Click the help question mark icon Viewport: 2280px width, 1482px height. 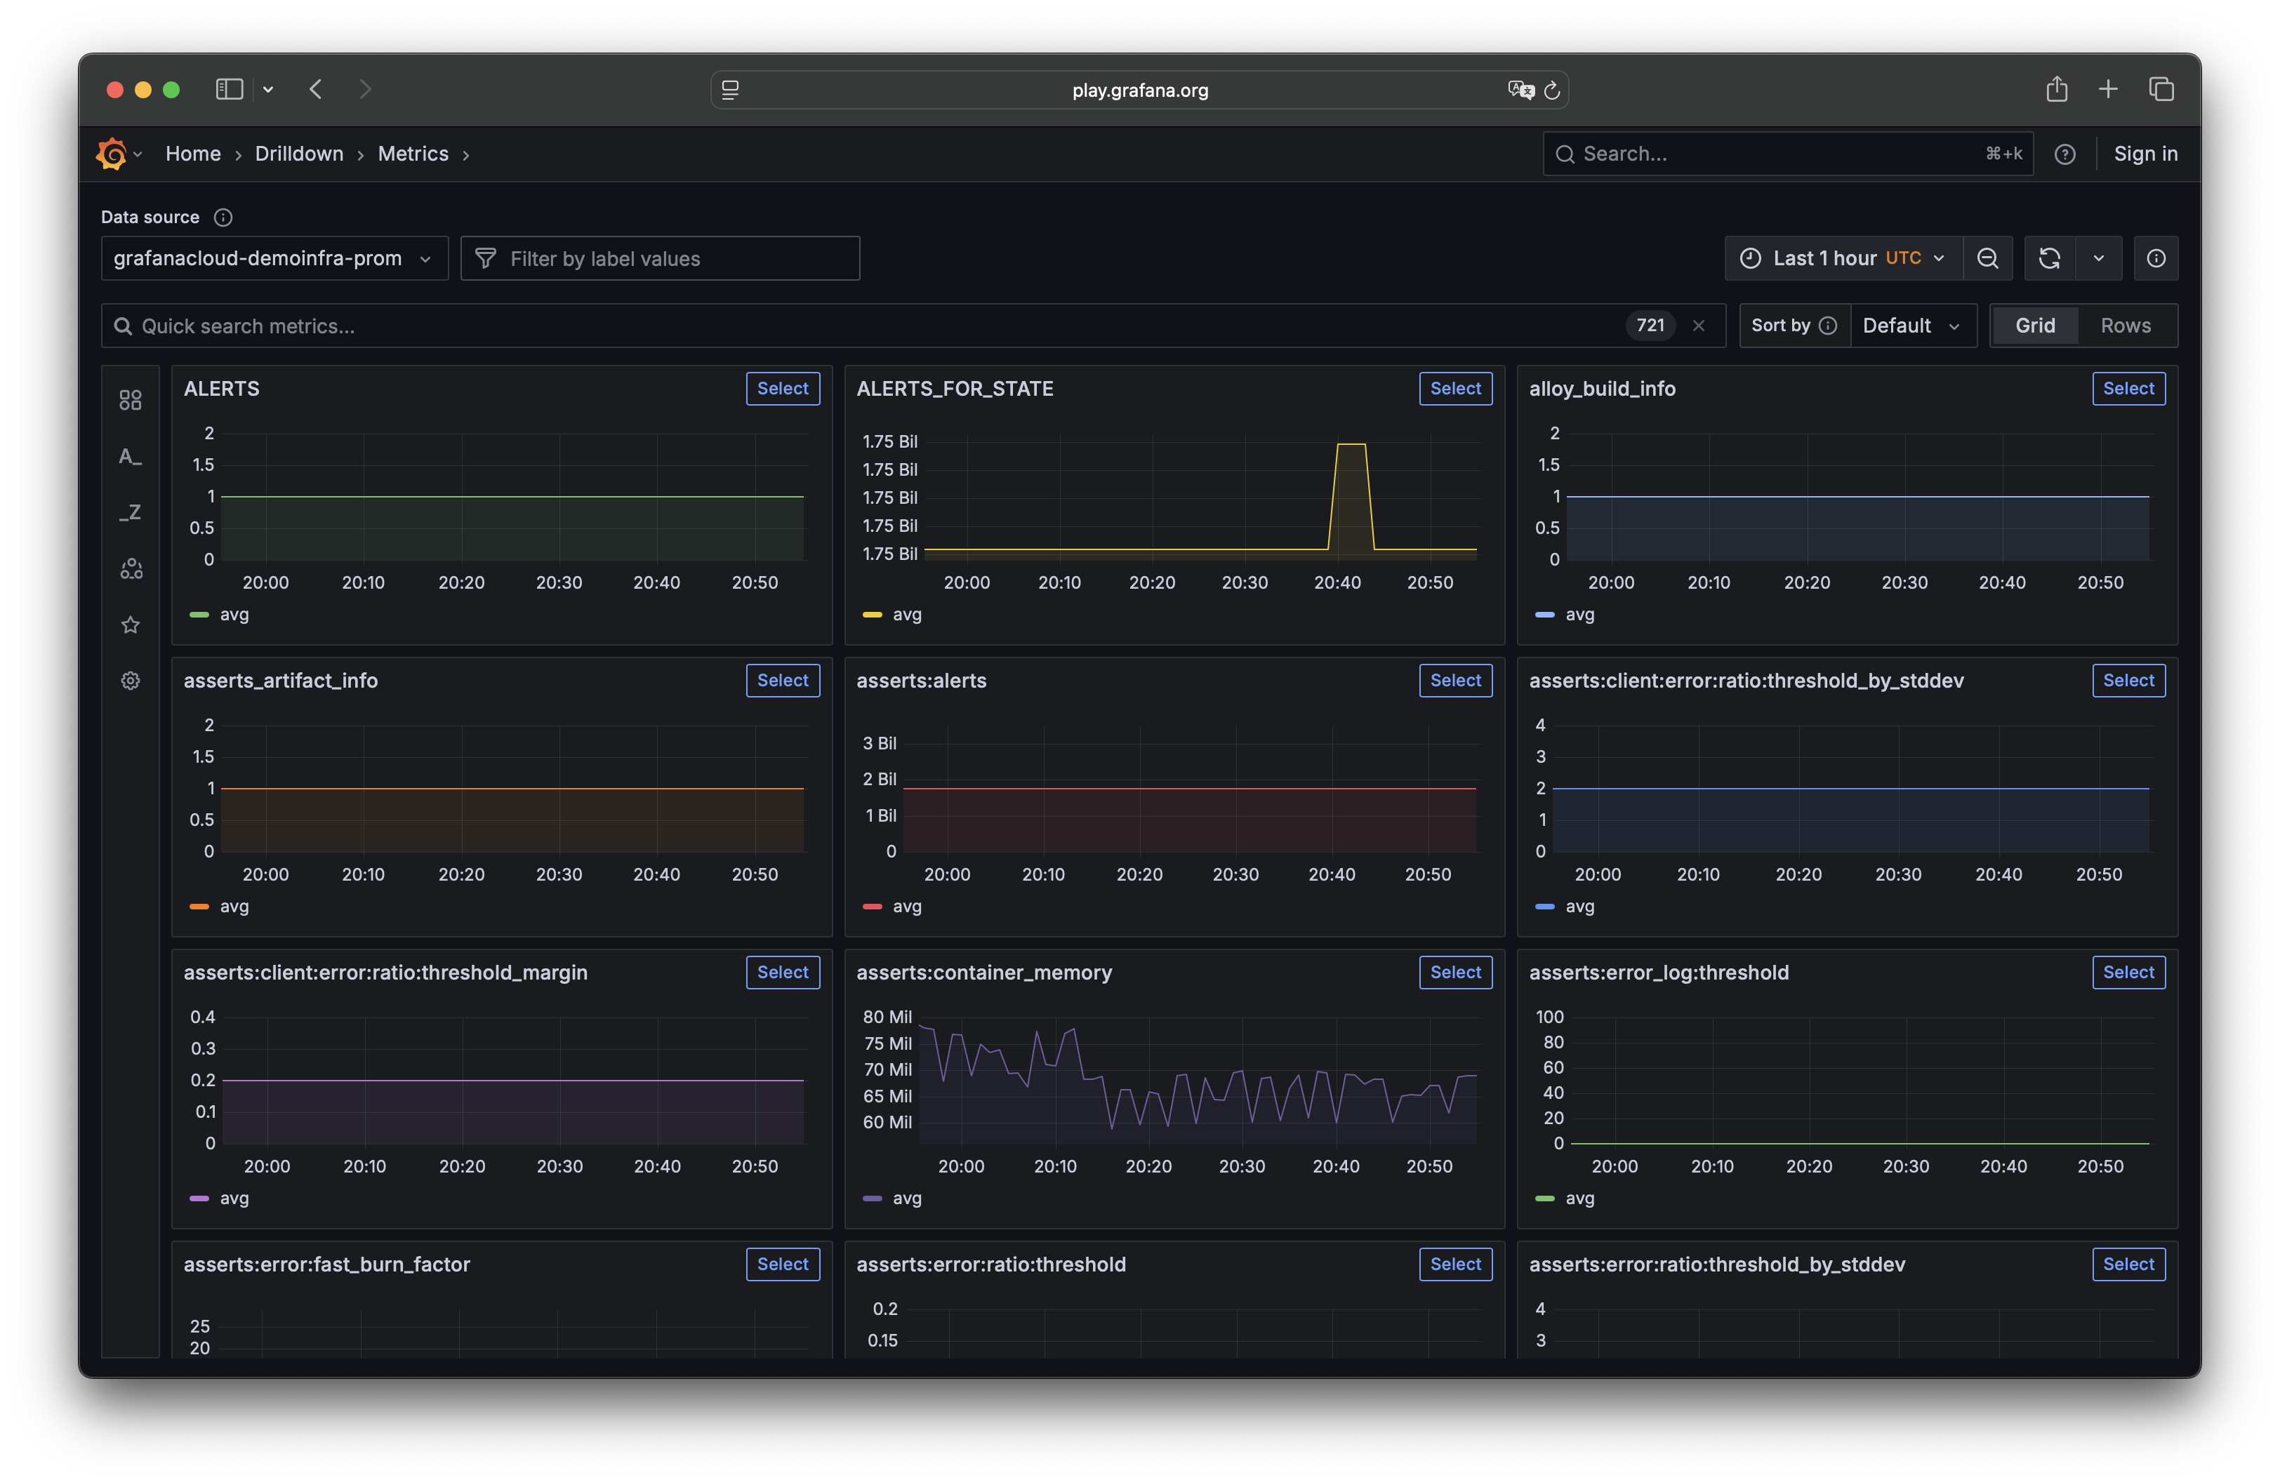[2064, 154]
